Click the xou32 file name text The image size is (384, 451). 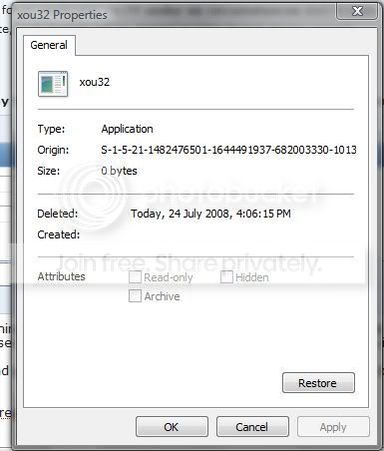click(95, 82)
